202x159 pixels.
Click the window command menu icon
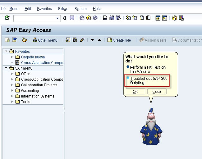pyautogui.click(x=4, y=9)
